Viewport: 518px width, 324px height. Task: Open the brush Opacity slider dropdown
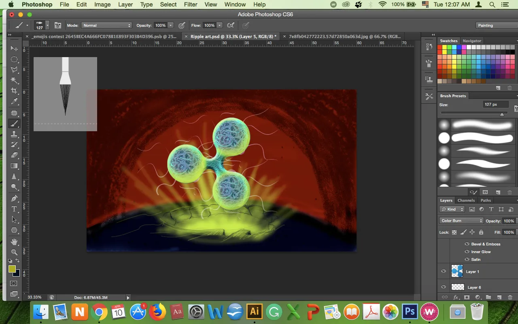171,25
